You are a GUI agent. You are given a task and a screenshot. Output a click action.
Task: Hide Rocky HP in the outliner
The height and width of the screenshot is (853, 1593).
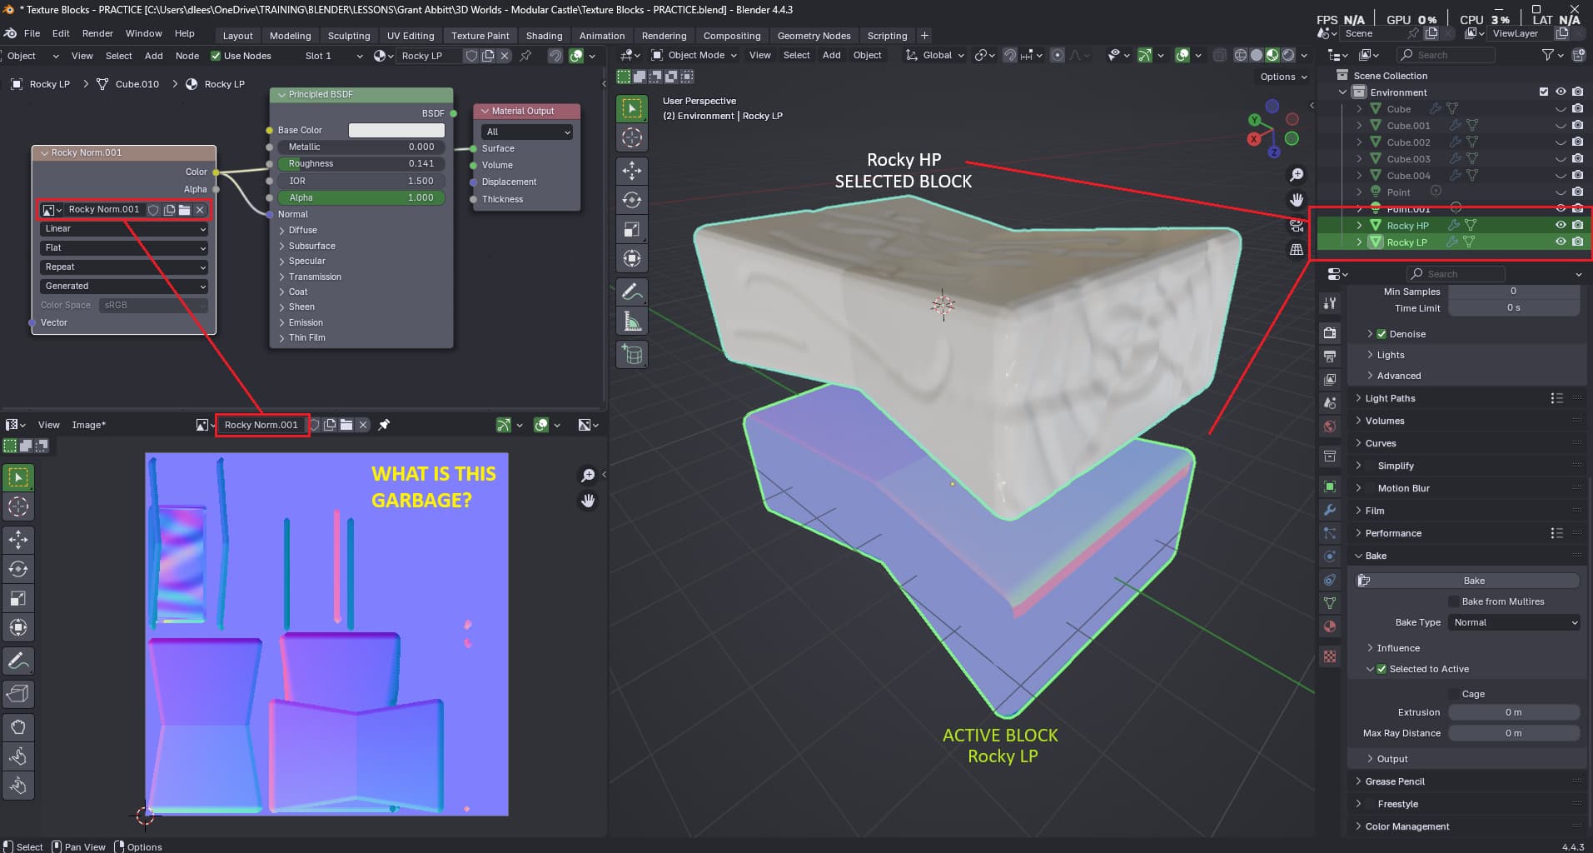pos(1561,225)
